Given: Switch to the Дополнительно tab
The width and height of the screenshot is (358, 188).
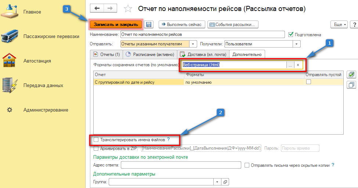Looking at the screenshot, I should 247,54.
